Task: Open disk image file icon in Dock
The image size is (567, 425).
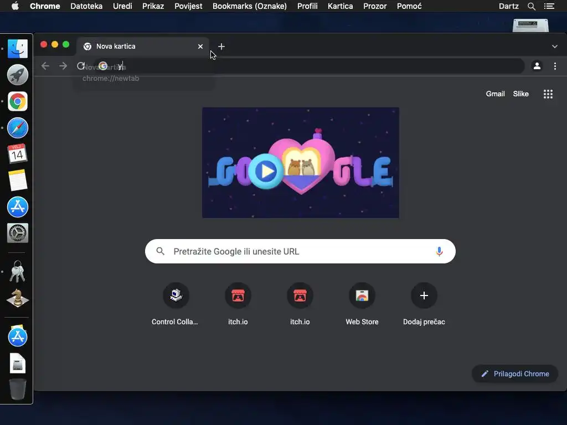Action: pos(17,363)
